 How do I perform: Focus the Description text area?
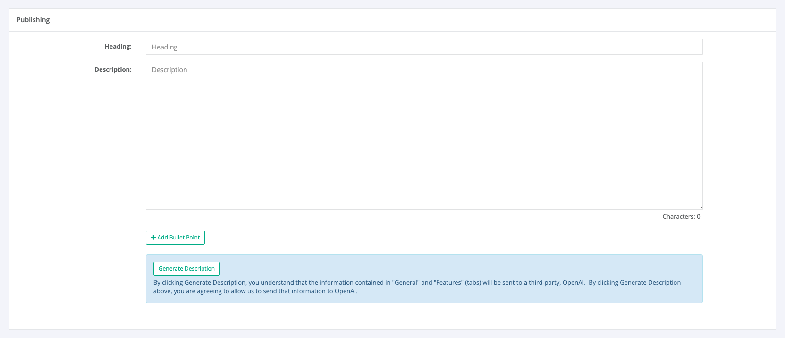pos(424,136)
